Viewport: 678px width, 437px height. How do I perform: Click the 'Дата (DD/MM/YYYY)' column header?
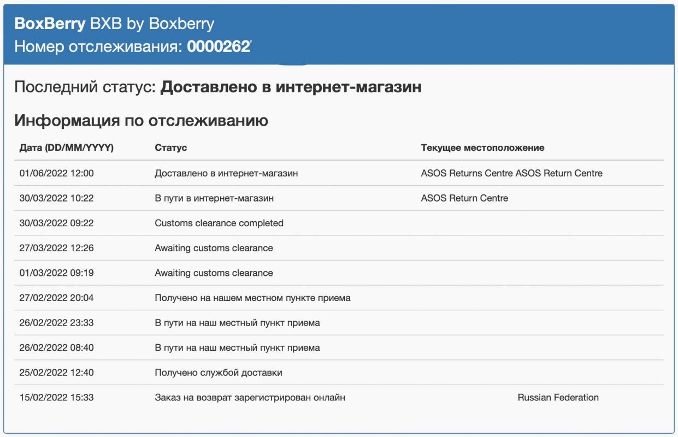pos(66,147)
